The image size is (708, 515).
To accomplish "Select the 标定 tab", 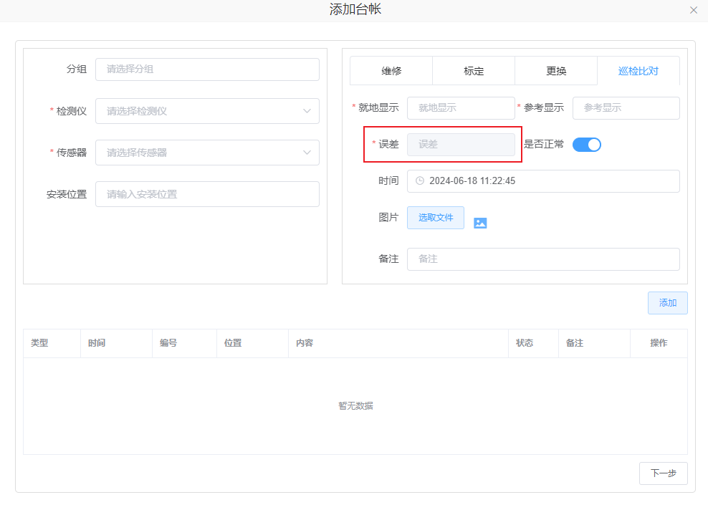I will click(474, 71).
